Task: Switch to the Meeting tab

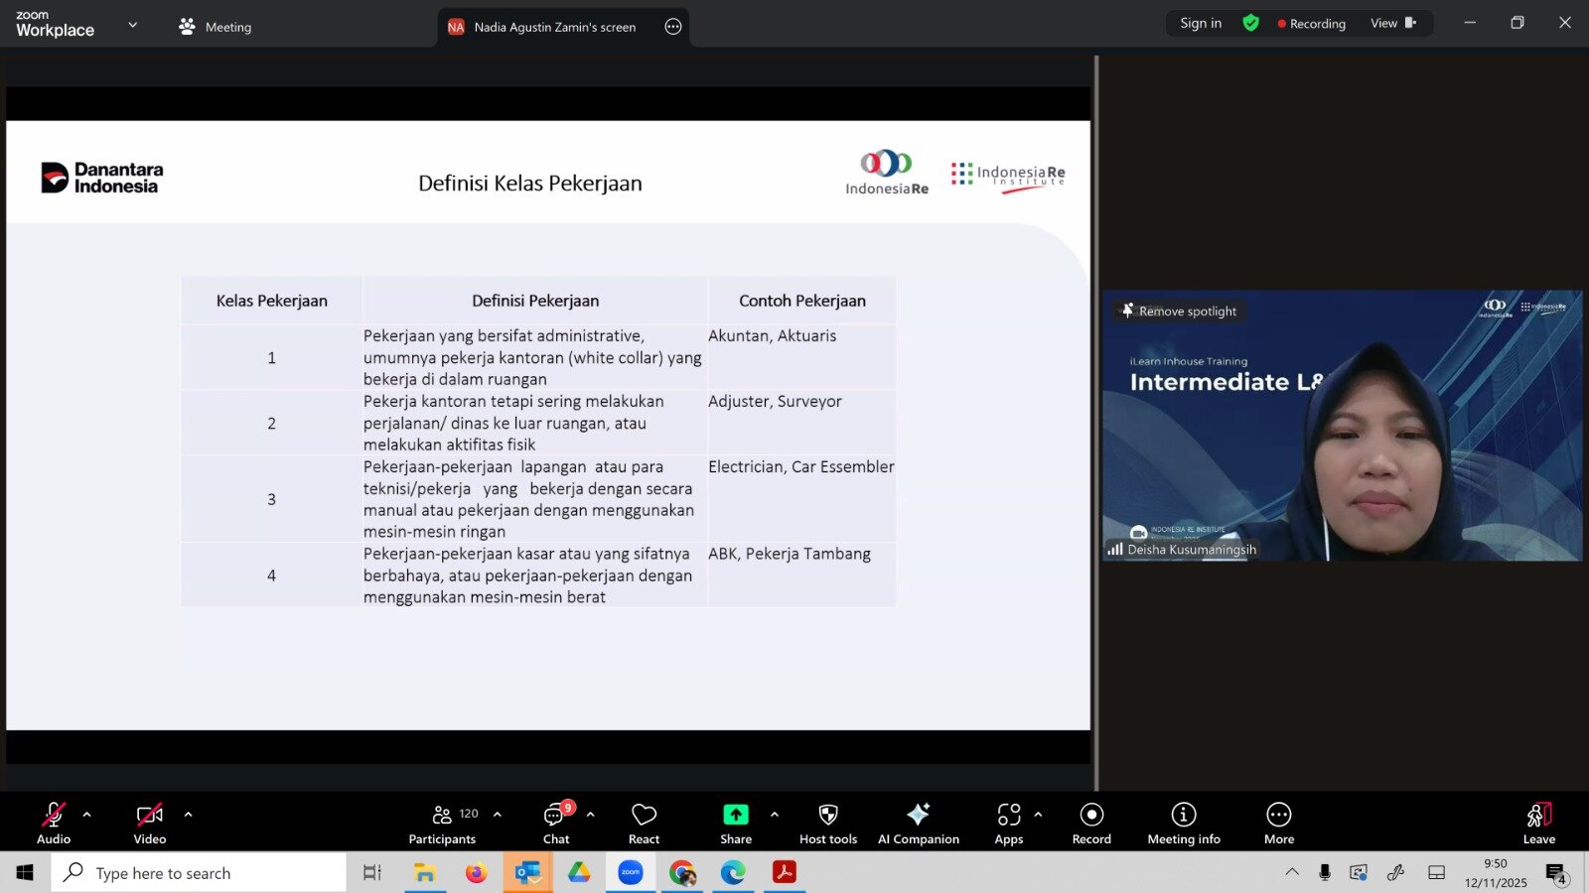Action: point(216,27)
